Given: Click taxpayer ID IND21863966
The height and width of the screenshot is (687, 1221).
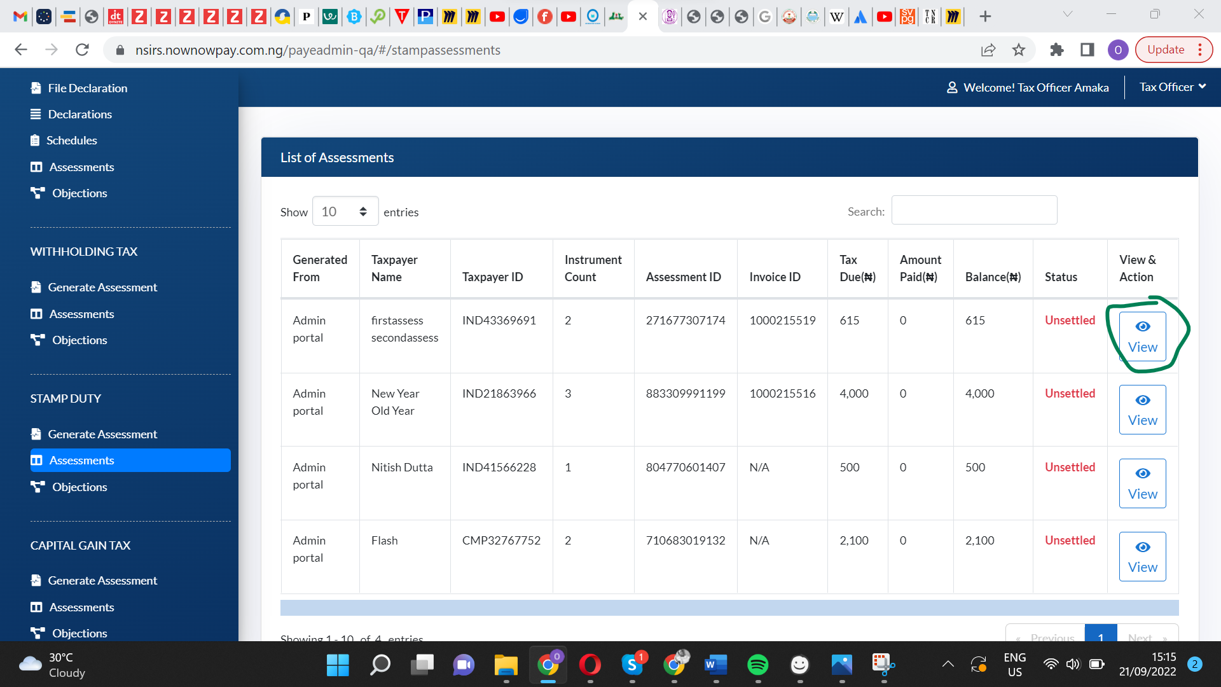Looking at the screenshot, I should point(499,393).
